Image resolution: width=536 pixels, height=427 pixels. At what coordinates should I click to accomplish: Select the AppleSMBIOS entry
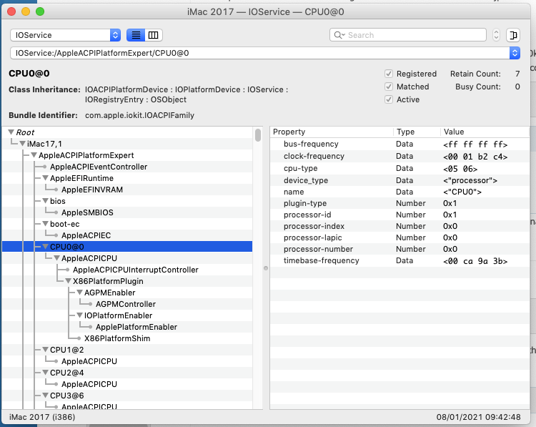(87, 213)
